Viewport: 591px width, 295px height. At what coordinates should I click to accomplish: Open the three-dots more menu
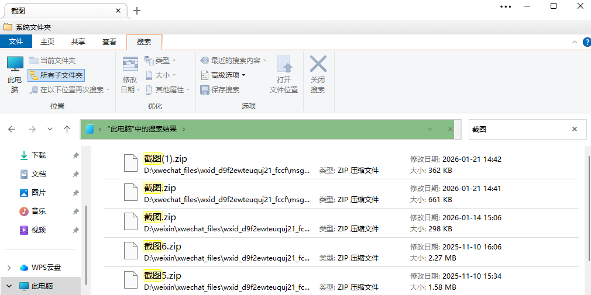pyautogui.click(x=506, y=6)
